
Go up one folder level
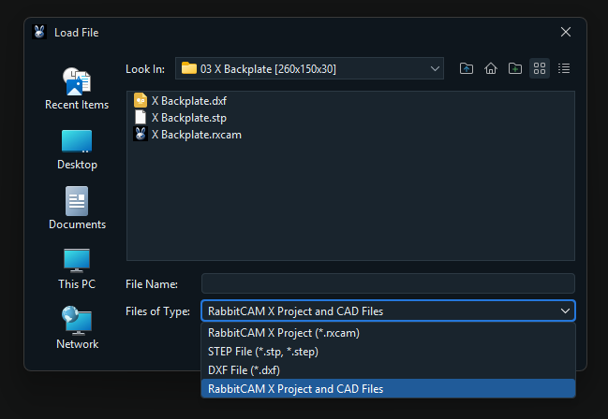tap(467, 68)
